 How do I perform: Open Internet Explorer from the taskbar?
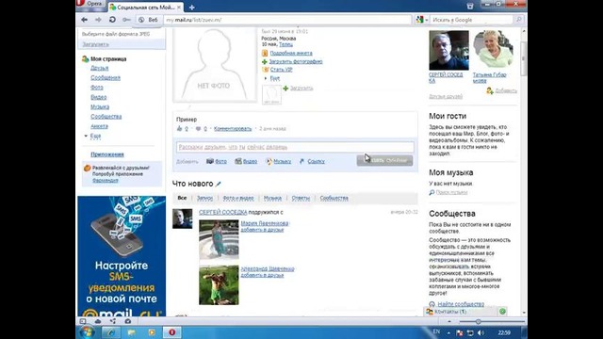point(111,332)
